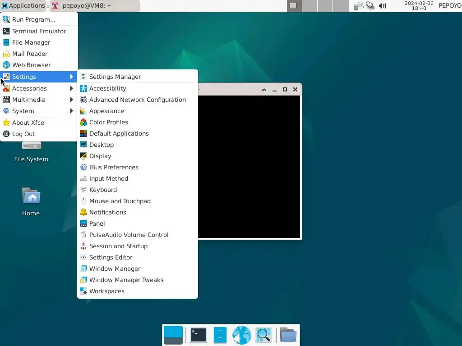Open Default Applications icon
Screen dimensions: 462x346
pos(83,133)
